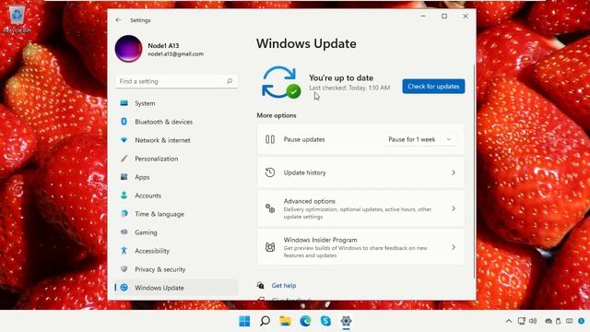Image resolution: width=590 pixels, height=332 pixels.
Task: Open Update history
Action: coord(360,172)
